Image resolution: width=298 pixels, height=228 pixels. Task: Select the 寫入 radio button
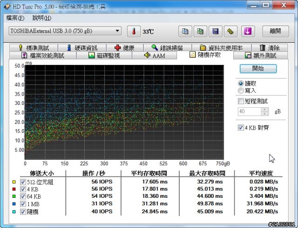tap(241, 91)
